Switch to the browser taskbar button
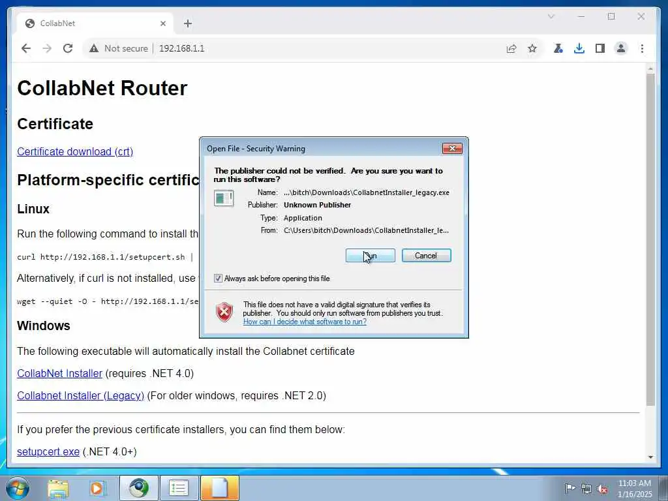Image resolution: width=668 pixels, height=501 pixels. pyautogui.click(x=139, y=488)
